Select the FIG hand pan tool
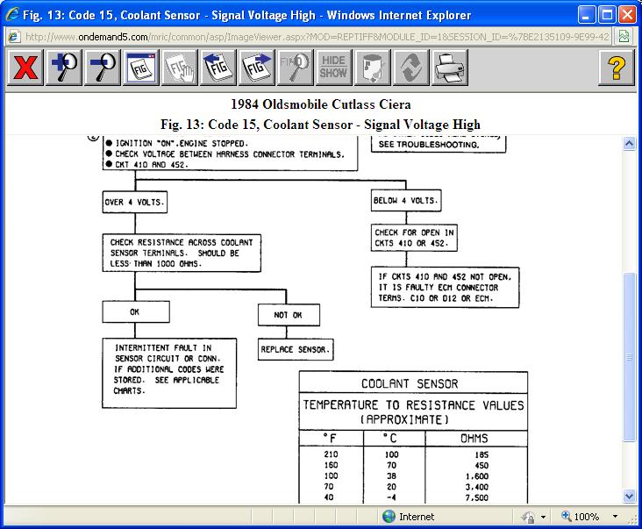Screen dimensions: 642x529 [179, 68]
